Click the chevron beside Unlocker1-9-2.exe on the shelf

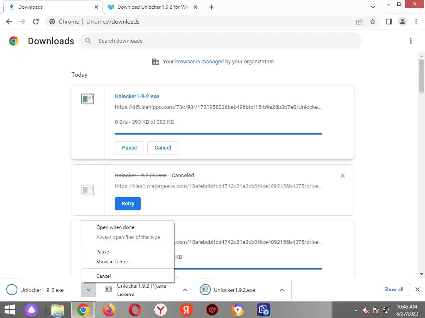click(x=88, y=290)
